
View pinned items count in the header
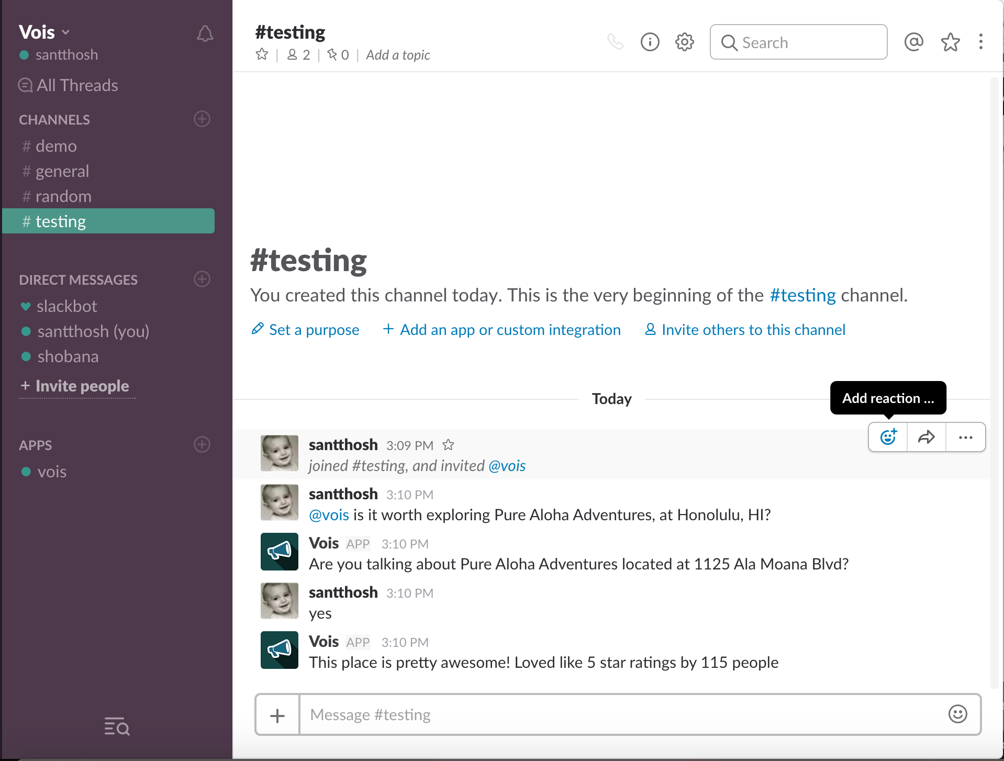pyautogui.click(x=338, y=54)
